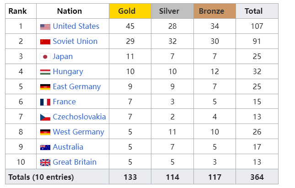Select the Totals (10 entries) row label

coord(41,177)
